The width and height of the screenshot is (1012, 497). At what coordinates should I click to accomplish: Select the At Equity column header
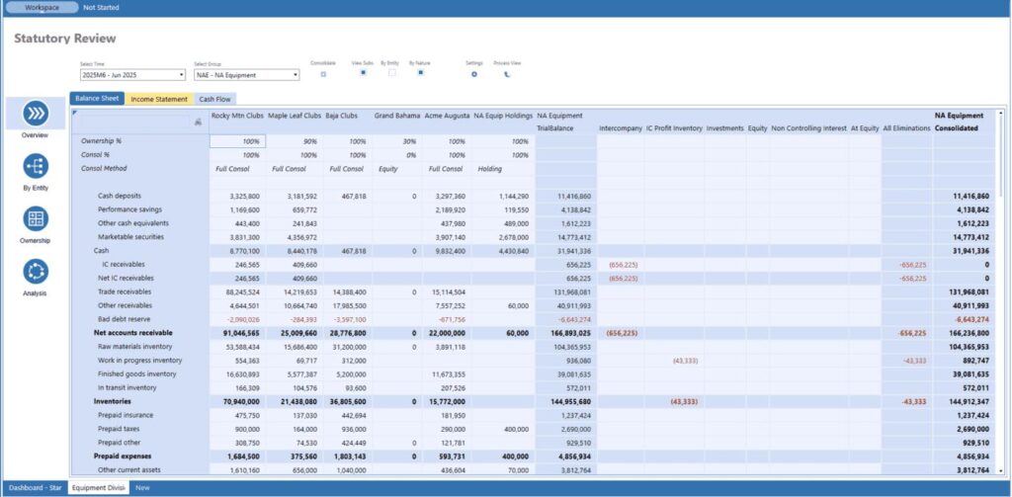(x=865, y=128)
